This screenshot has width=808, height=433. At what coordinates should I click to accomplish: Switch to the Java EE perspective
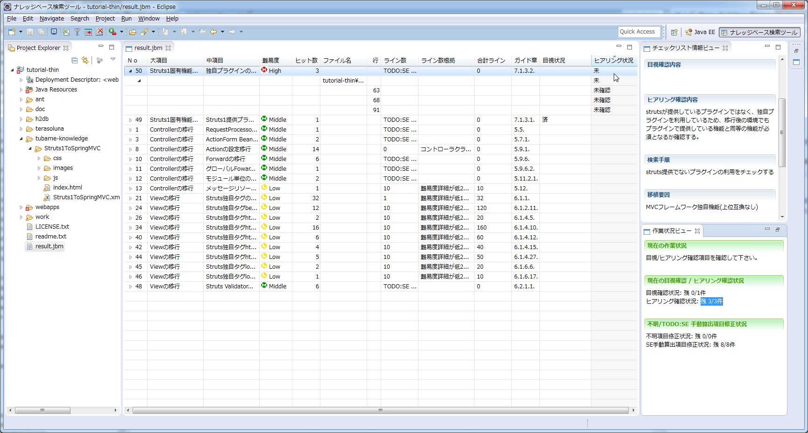pos(700,32)
